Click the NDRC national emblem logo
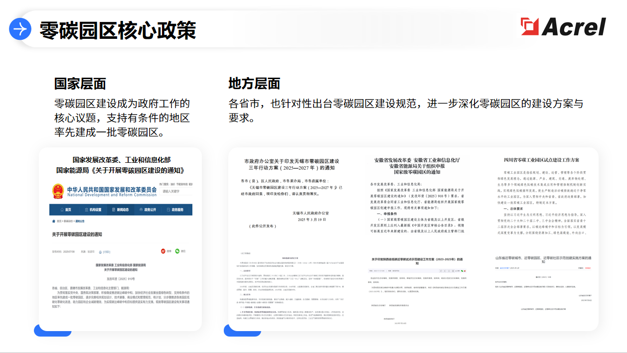This screenshot has height=353, width=627. (58, 191)
